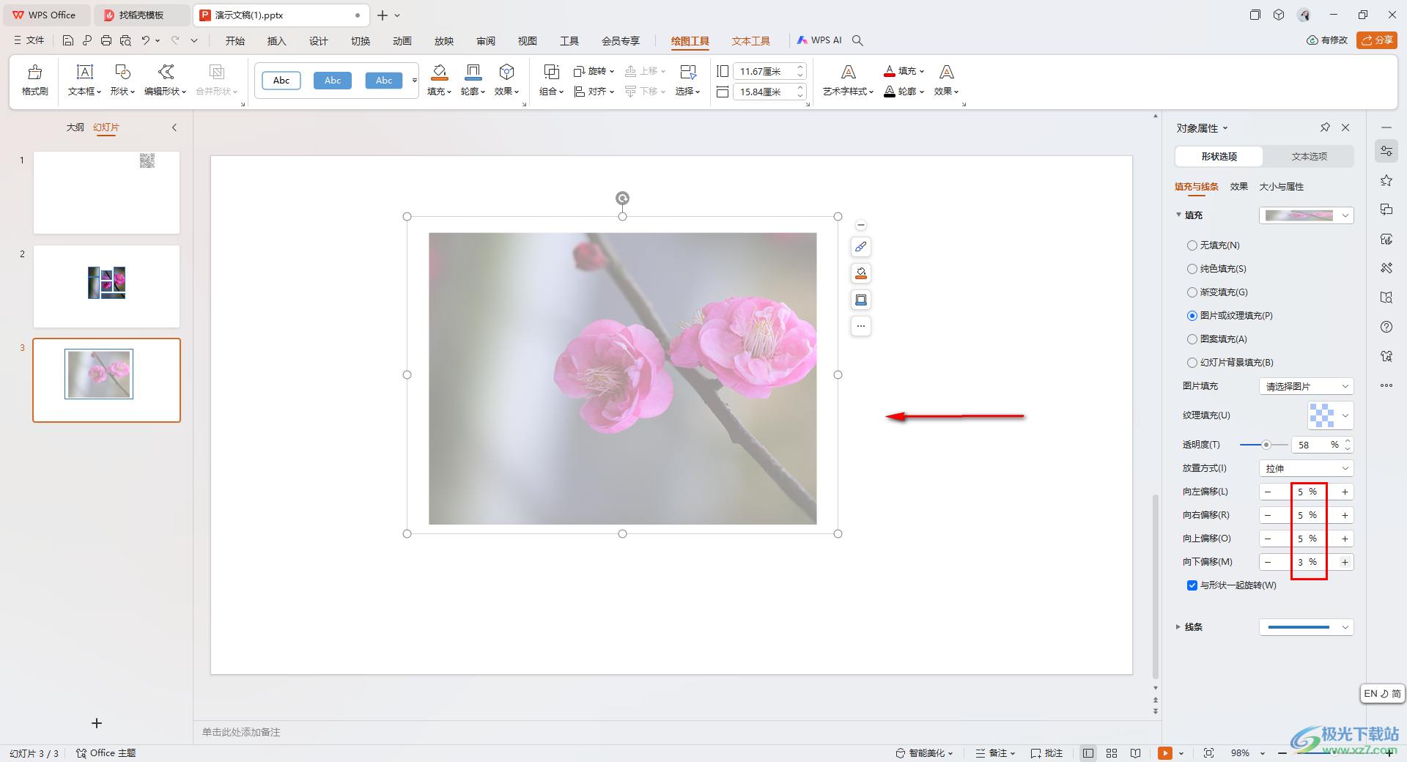The height and width of the screenshot is (762, 1407).
Task: Click the pin icon in properties panel
Action: [x=1325, y=127]
